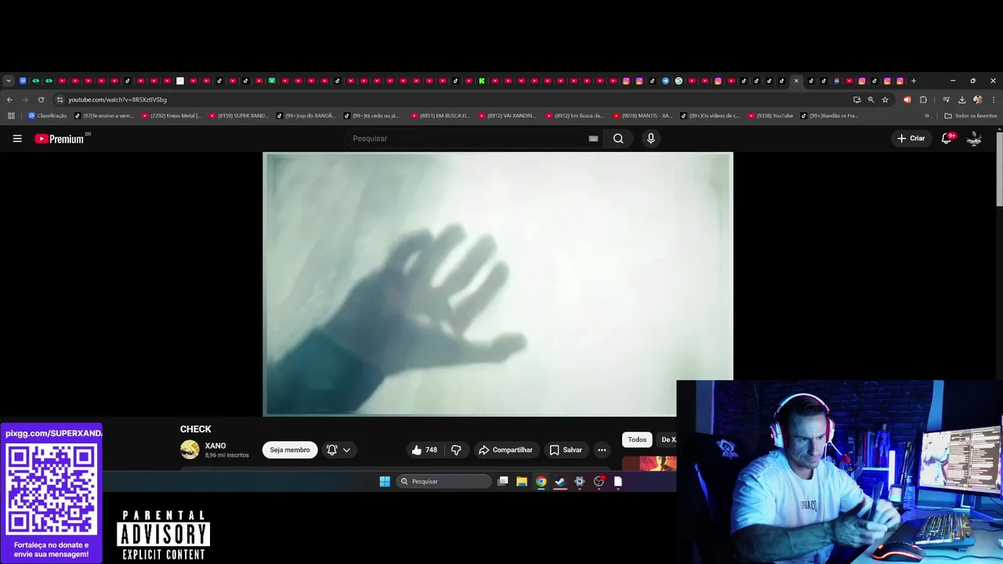The height and width of the screenshot is (564, 1003).
Task: Open Todos os favoritos folder
Action: 971,116
